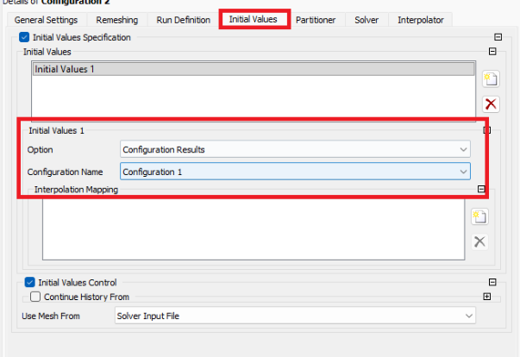Add a new initial values item
The width and height of the screenshot is (520, 357).
point(491,79)
